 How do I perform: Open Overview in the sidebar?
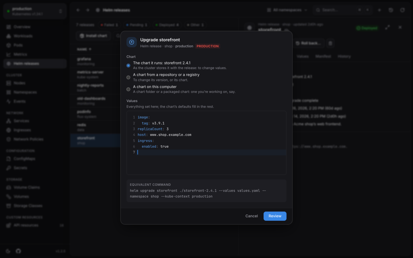pos(35,27)
